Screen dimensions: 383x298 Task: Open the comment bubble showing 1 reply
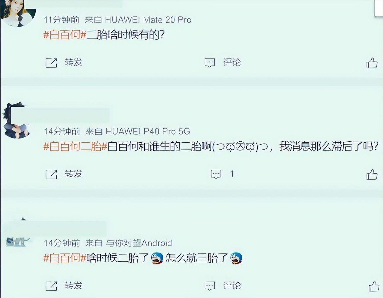tap(216, 174)
